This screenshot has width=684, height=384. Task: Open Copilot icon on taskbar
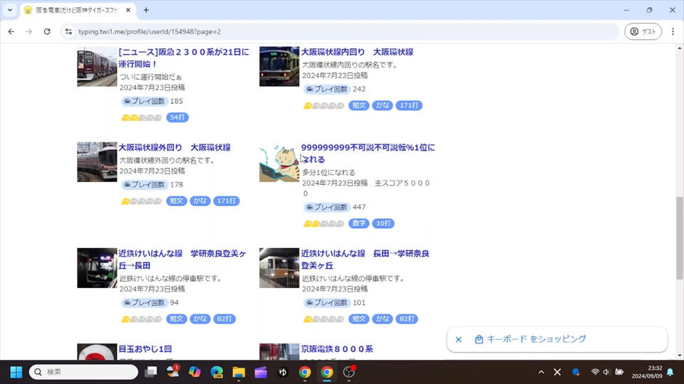coord(195,372)
